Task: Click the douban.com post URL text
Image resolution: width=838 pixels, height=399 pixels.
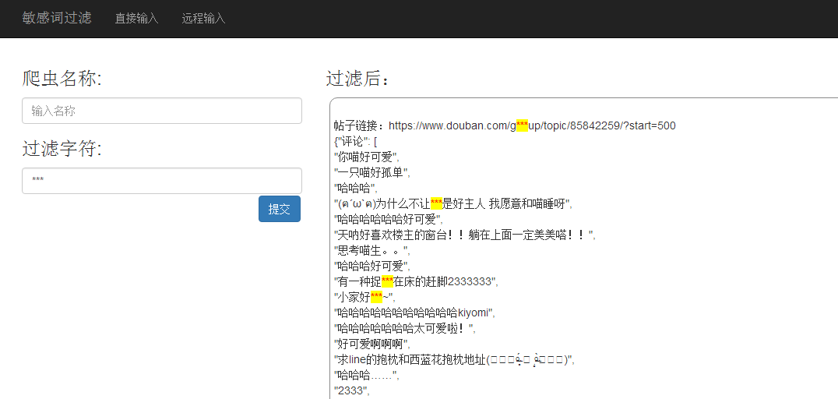Action: (452, 125)
